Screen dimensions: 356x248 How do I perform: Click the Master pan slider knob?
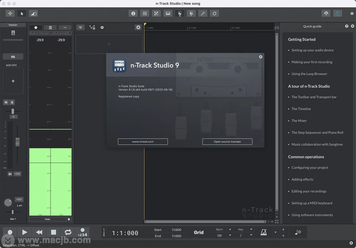pyautogui.click(x=13, y=111)
